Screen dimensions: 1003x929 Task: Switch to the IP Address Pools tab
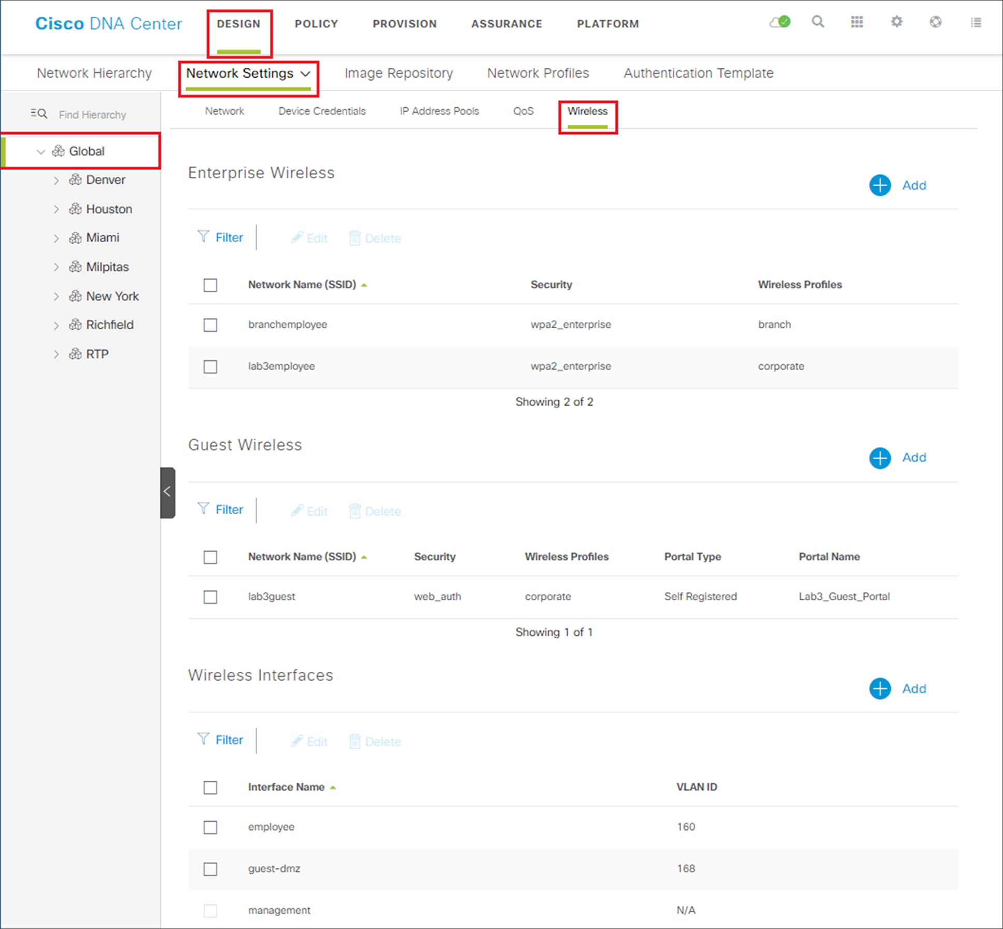(x=439, y=111)
